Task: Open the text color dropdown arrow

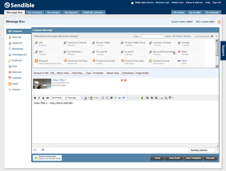Action: [x=88, y=98]
